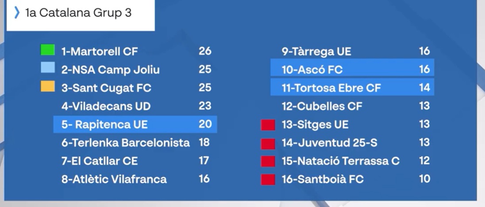Select the highlighted Tortosa Ebre CF row

pos(352,88)
